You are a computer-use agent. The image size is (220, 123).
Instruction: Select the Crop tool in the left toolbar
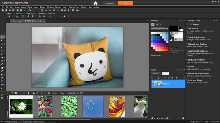(x=2, y=50)
